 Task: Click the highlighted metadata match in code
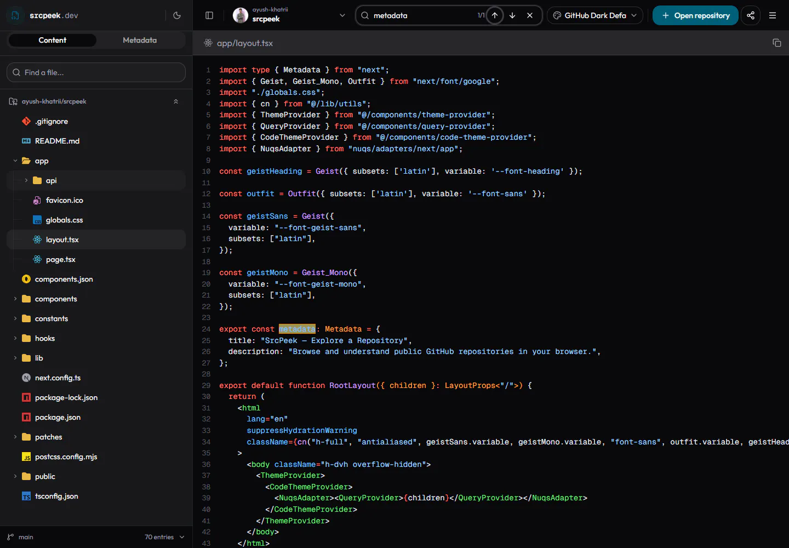[x=297, y=329]
